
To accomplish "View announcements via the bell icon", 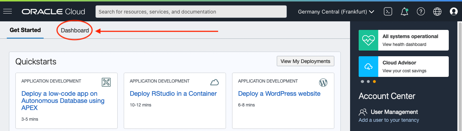I will point(404,12).
